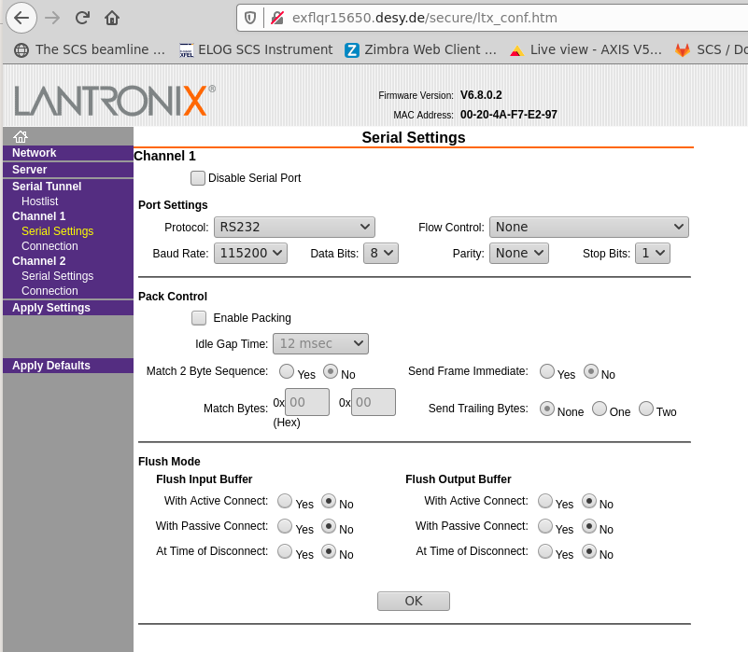Select Yes for Send Frame Immediate
Image resolution: width=748 pixels, height=652 pixels.
(x=546, y=371)
